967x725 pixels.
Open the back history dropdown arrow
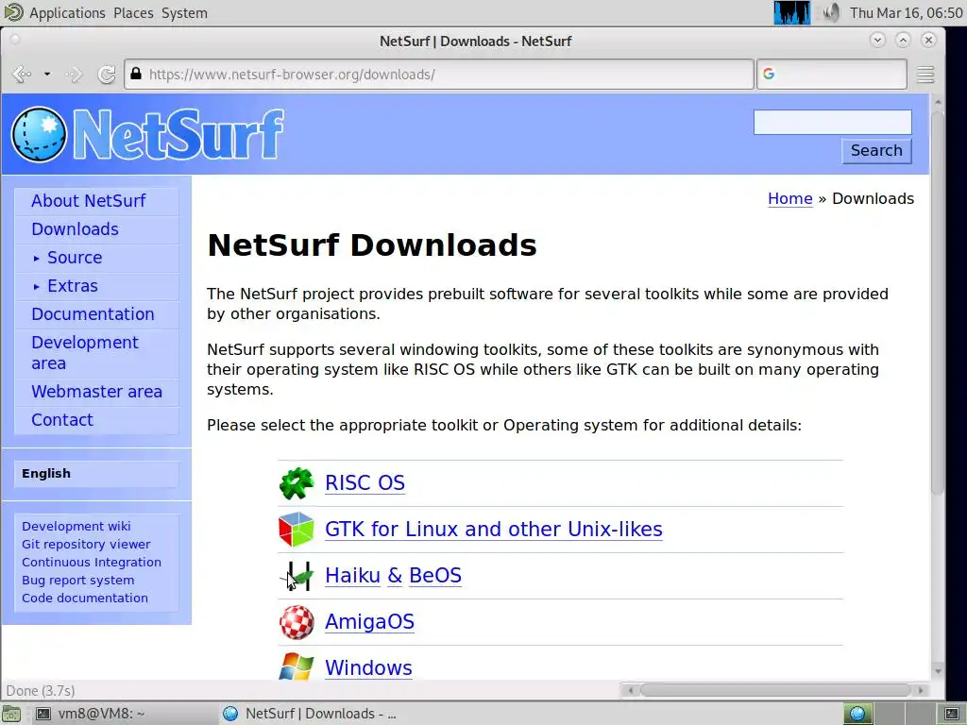[x=47, y=75]
